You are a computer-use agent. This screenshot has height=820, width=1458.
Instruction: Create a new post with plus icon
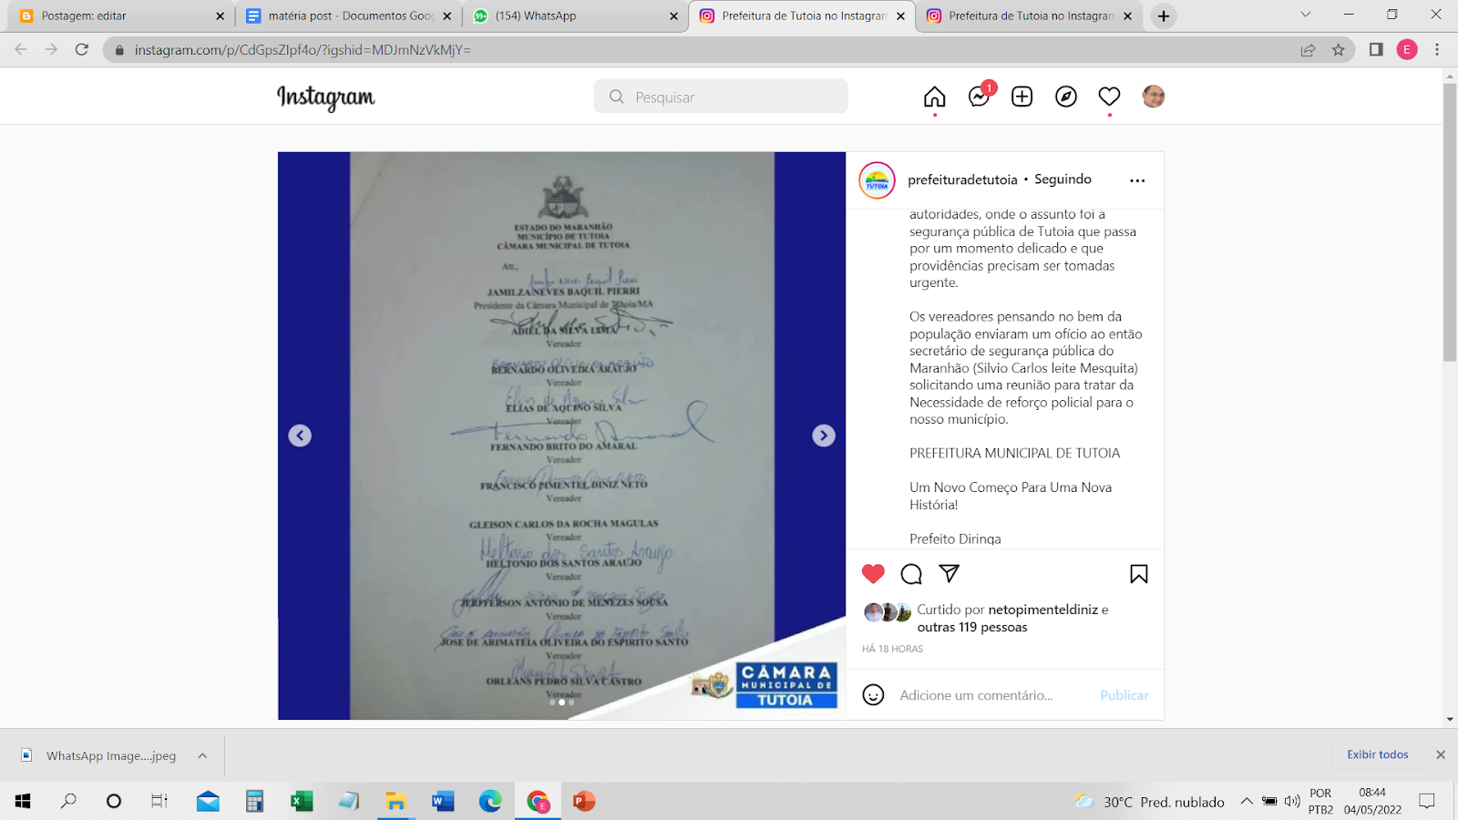click(x=1022, y=97)
